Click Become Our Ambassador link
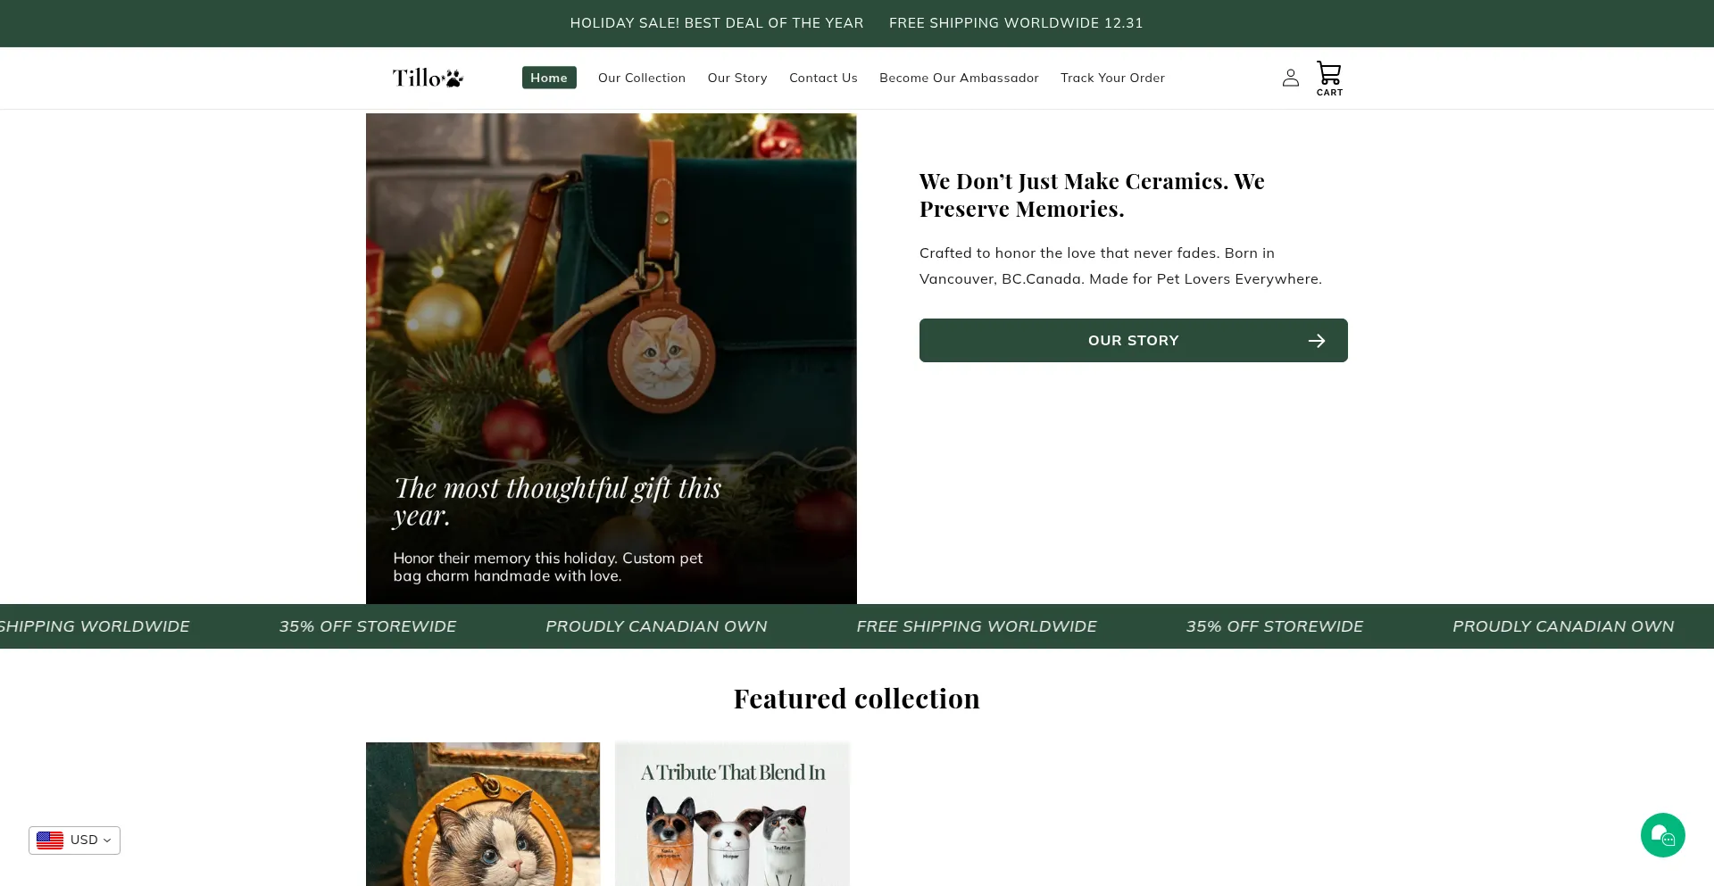 [x=959, y=78]
